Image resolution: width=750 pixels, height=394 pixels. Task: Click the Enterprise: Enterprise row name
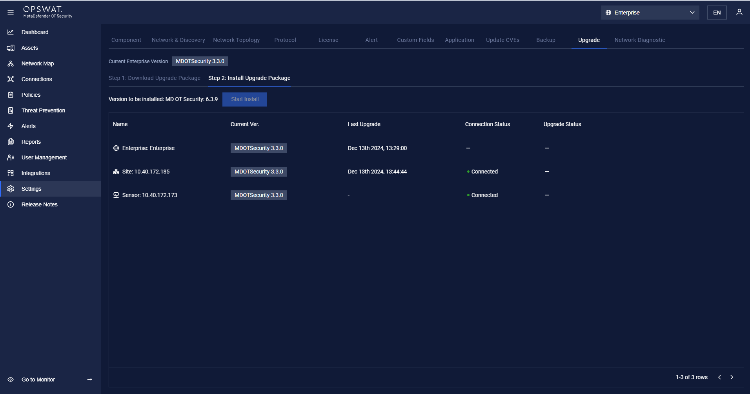[148, 148]
